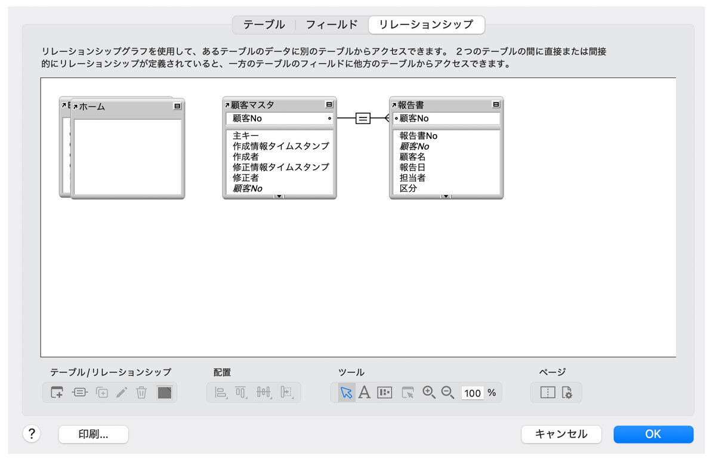Image resolution: width=716 pixels, height=459 pixels.
Task: Click the trash delete icon
Action: [x=141, y=393]
